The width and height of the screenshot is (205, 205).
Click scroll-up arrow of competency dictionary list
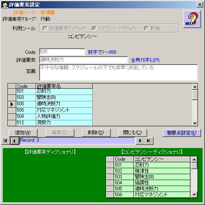click(x=194, y=159)
